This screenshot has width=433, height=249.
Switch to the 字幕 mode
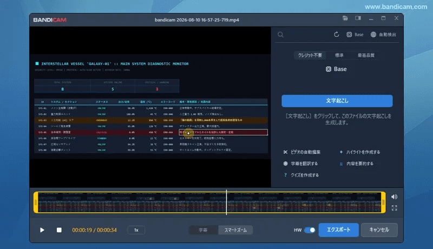tap(204, 230)
